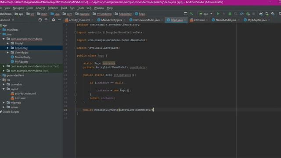Image resolution: width=281 pixels, height=158 pixels.
Task: Click the Repository breadcrumb in navigation bar
Action: 123,14
